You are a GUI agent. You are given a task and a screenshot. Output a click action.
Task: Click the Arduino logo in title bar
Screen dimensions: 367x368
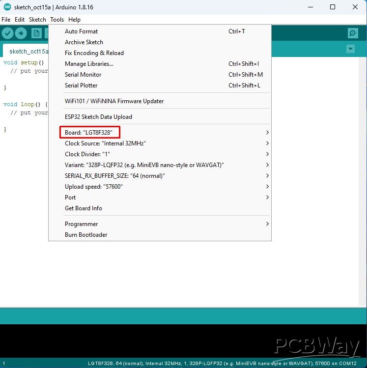tap(6, 7)
